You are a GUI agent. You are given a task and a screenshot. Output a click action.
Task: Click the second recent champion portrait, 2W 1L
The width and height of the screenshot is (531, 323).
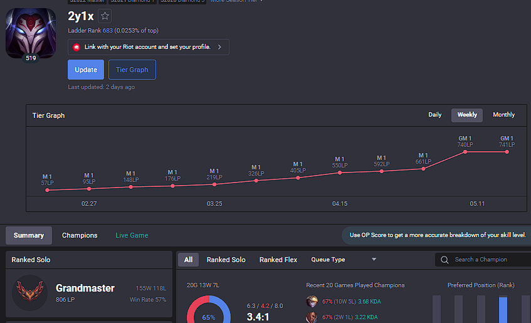coord(312,317)
